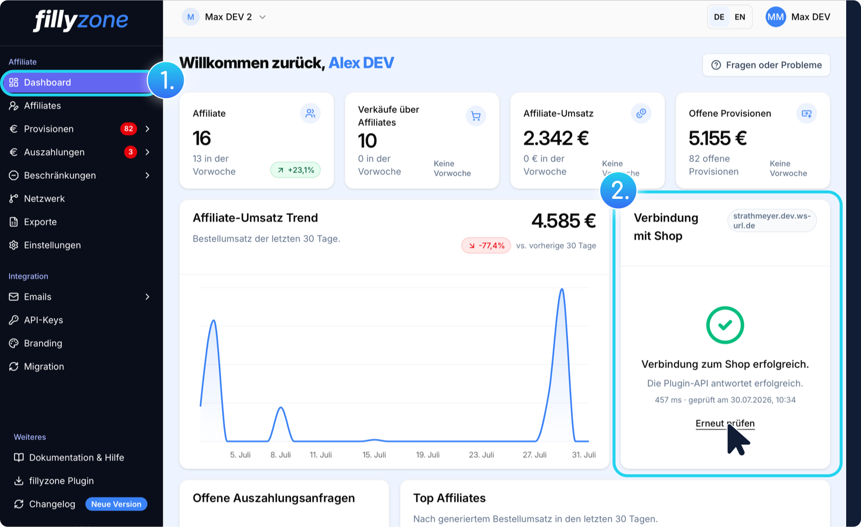
Task: Click the Exporte file icon
Action: 14,222
